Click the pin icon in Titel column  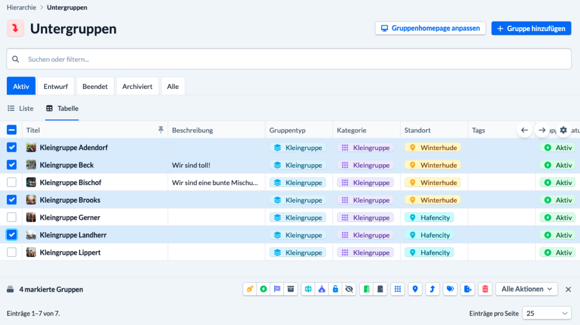tap(160, 130)
